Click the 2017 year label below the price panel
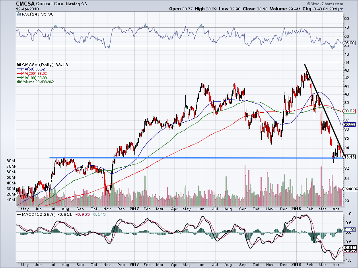Image resolution: width=358 pixels, height=268 pixels. (x=134, y=209)
